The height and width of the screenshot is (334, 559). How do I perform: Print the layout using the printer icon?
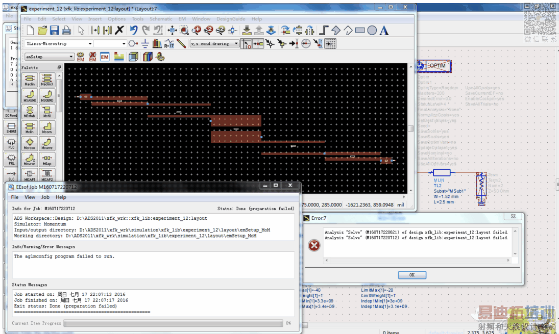click(x=66, y=31)
